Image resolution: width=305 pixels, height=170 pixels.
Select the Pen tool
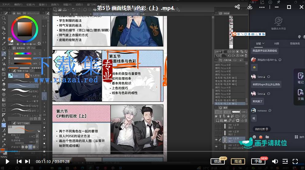[x=3, y=54]
